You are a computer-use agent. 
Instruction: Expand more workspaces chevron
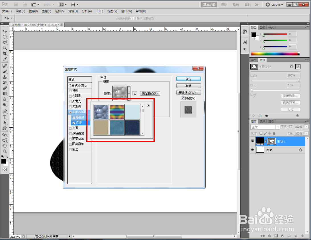(257, 5)
